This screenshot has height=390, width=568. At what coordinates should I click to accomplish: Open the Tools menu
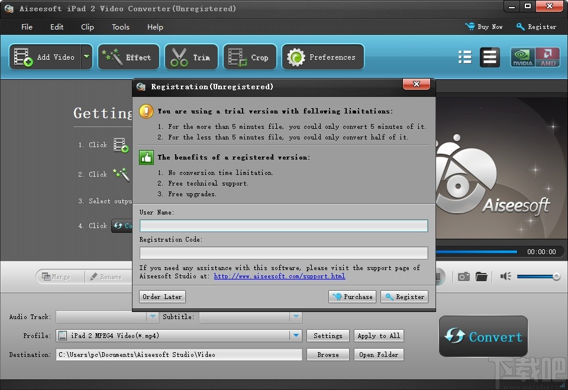120,27
